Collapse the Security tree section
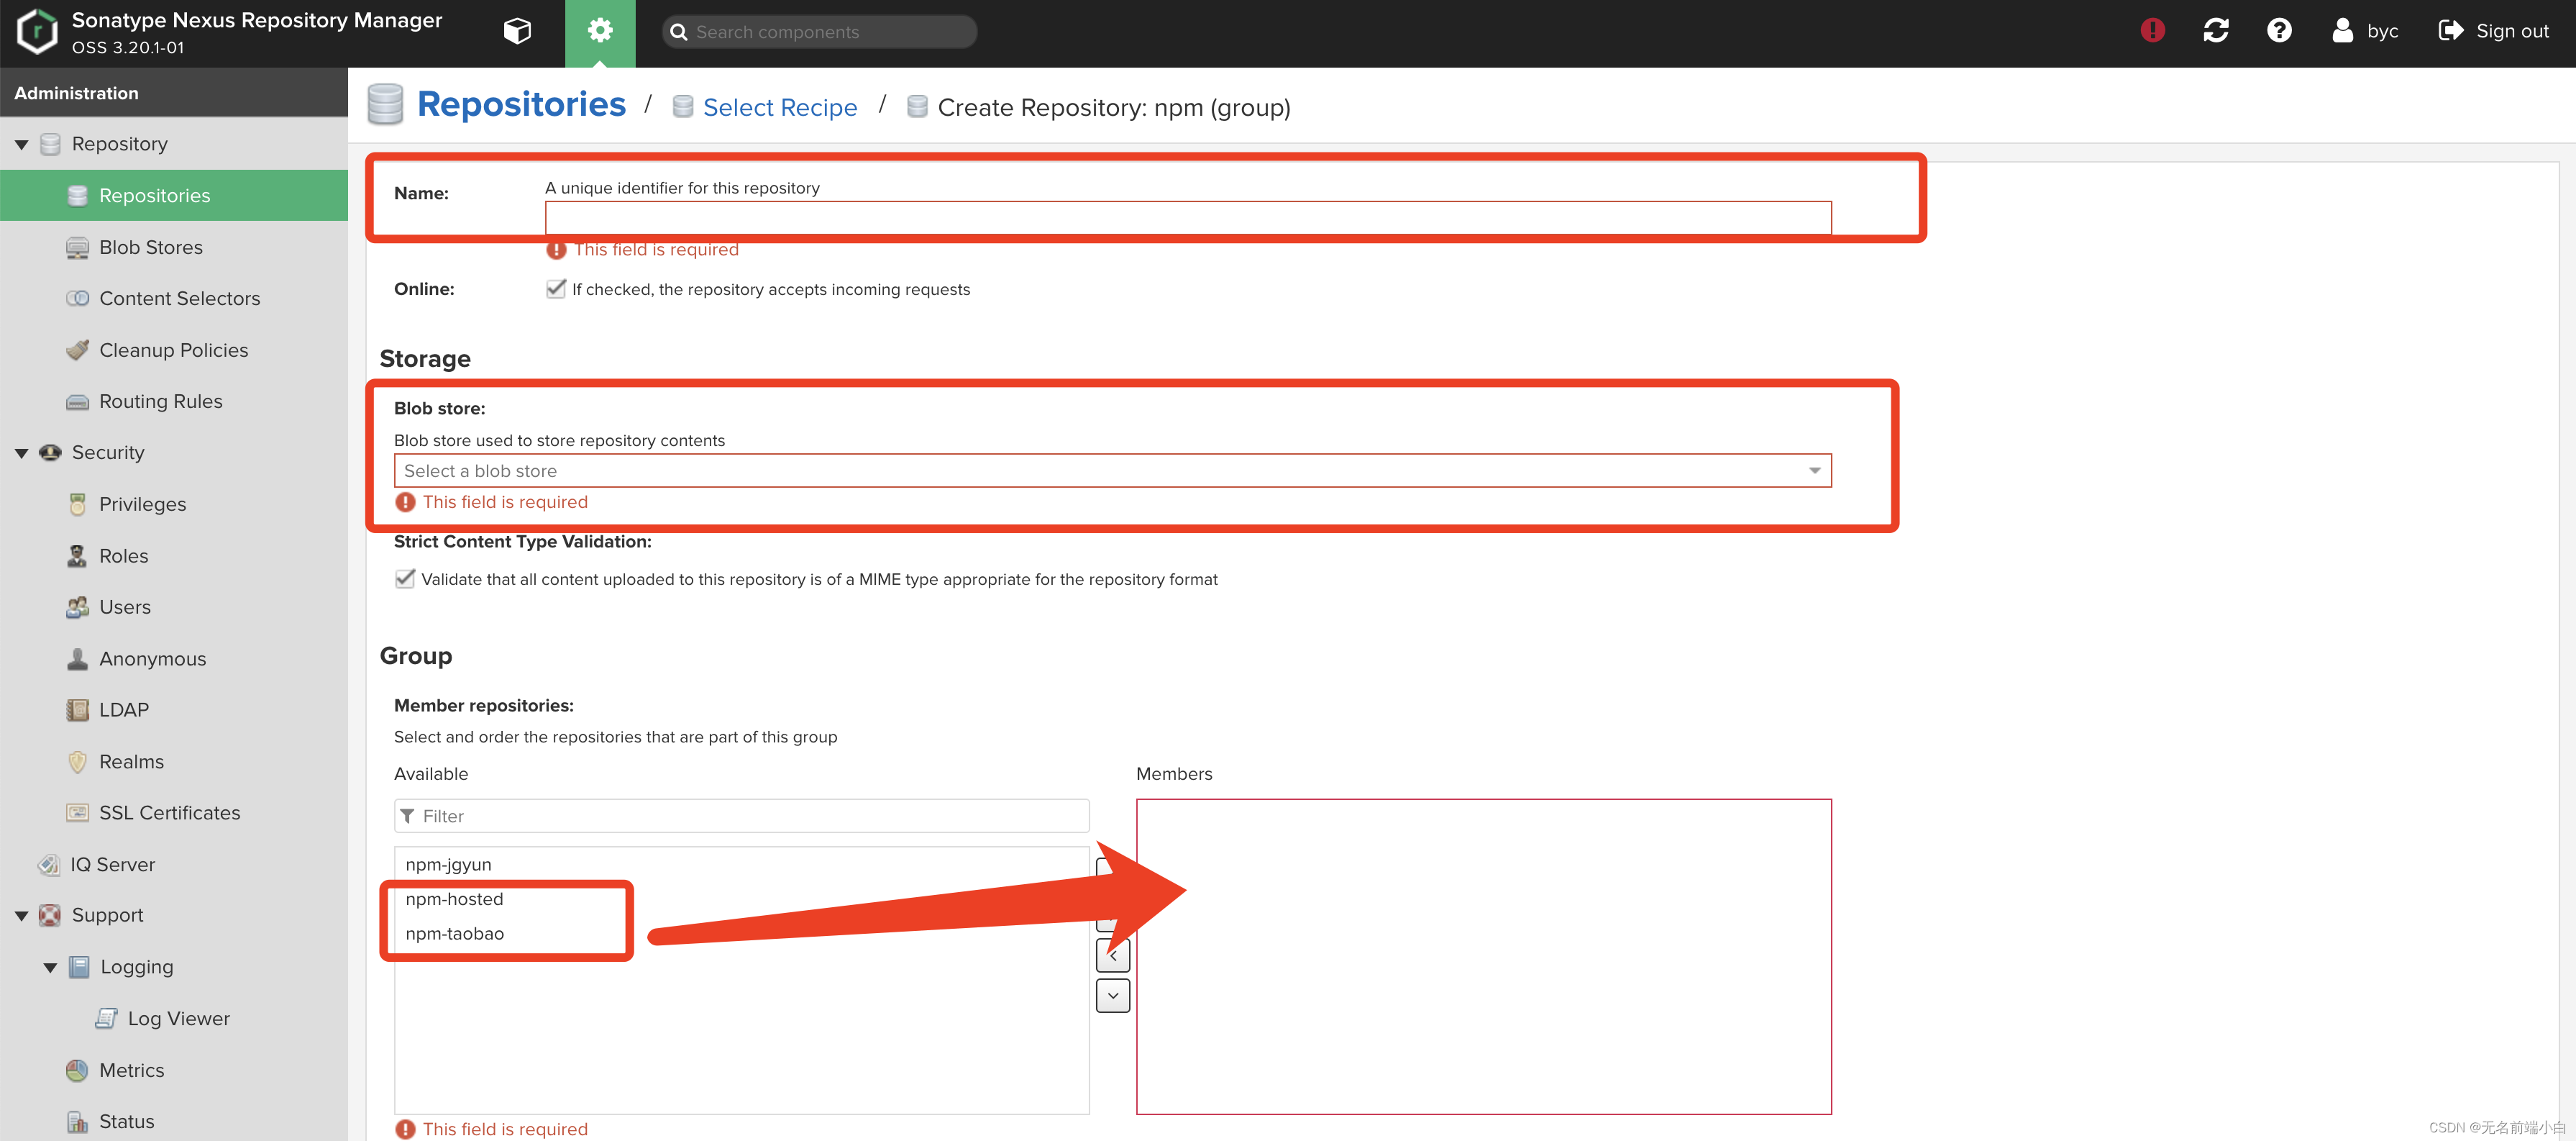The image size is (2576, 1141). (21, 453)
